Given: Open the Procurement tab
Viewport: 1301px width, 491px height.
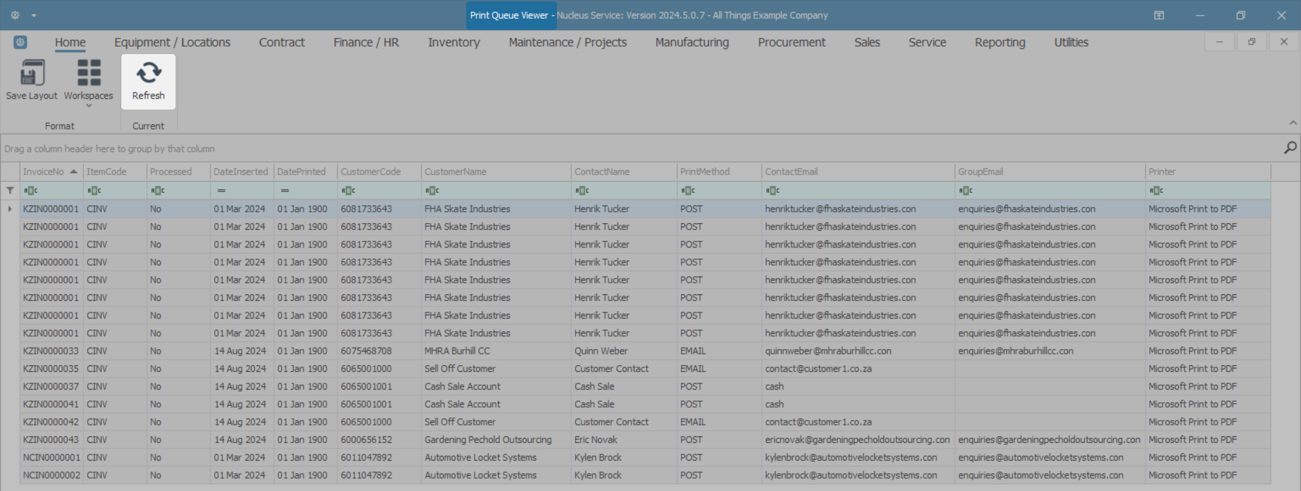Looking at the screenshot, I should (791, 42).
